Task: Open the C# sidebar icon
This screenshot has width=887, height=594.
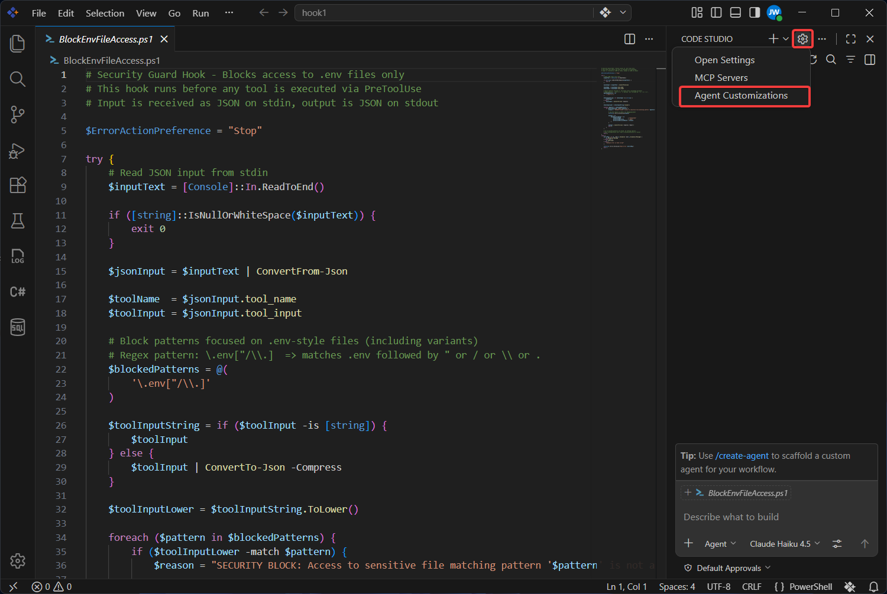Action: [18, 292]
